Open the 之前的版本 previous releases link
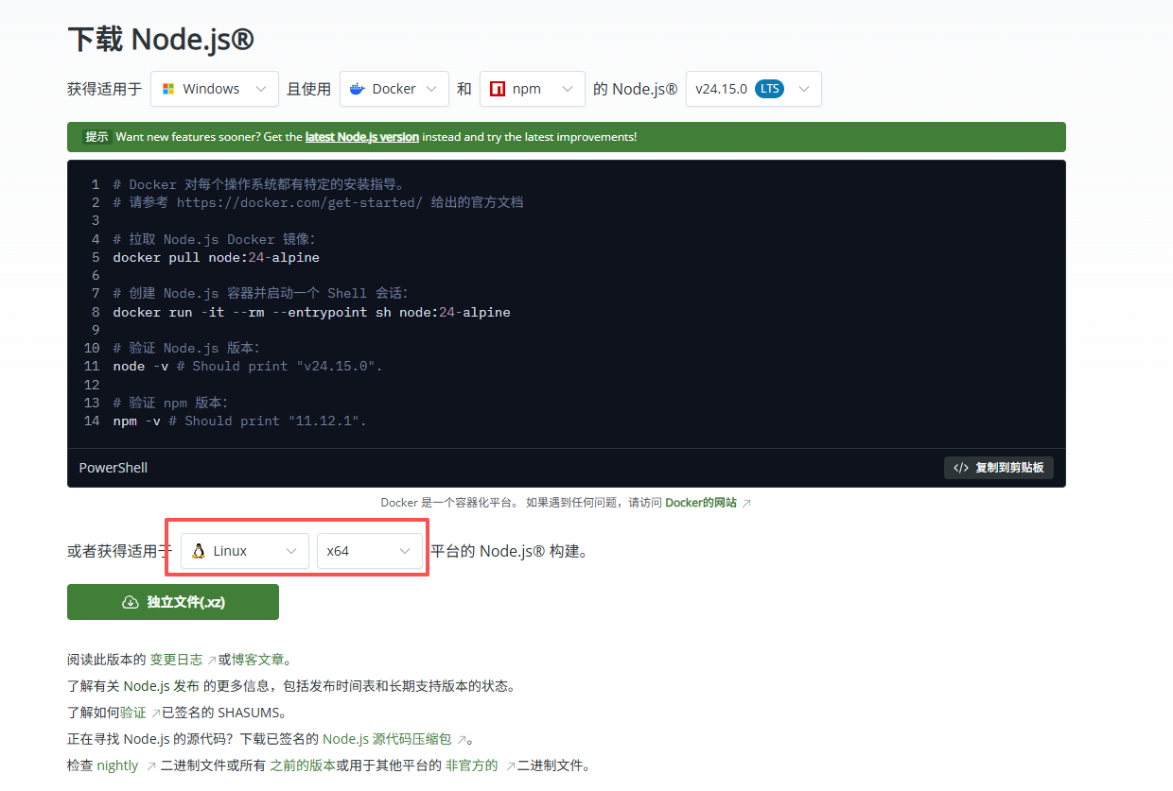This screenshot has height=791, width=1173. (303, 765)
